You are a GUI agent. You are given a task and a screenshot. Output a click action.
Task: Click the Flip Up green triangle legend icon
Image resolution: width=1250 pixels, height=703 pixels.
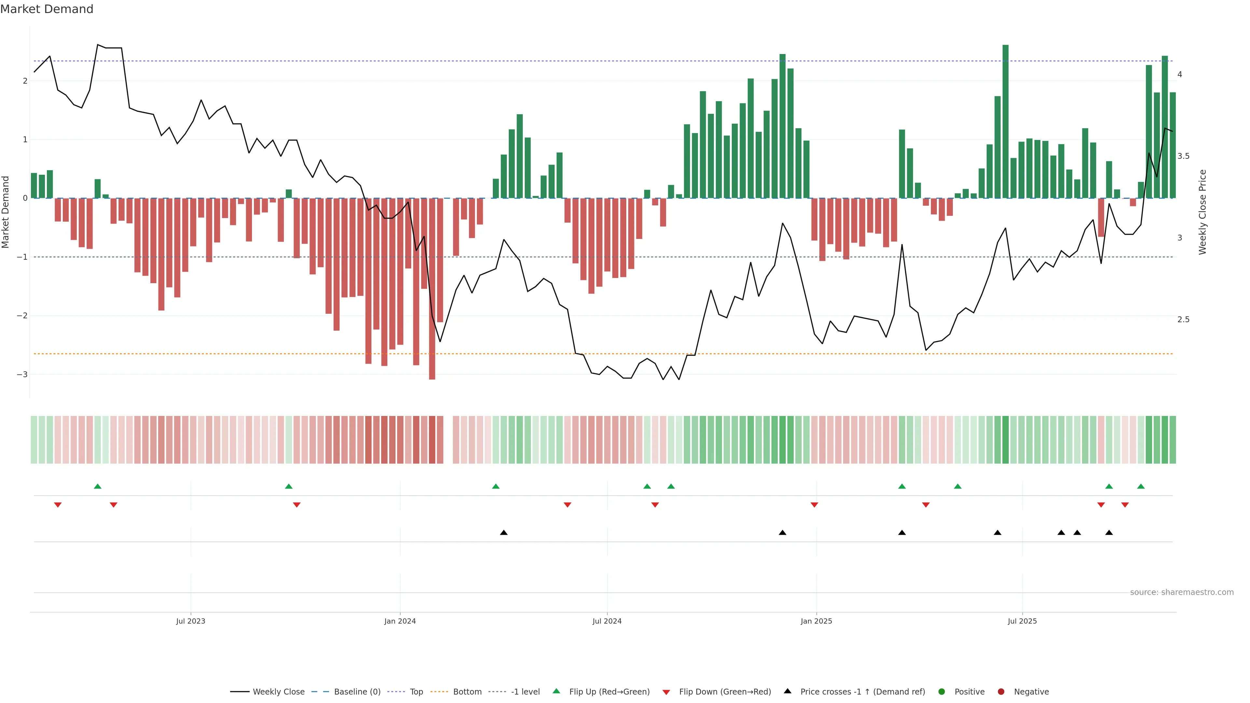(x=557, y=691)
